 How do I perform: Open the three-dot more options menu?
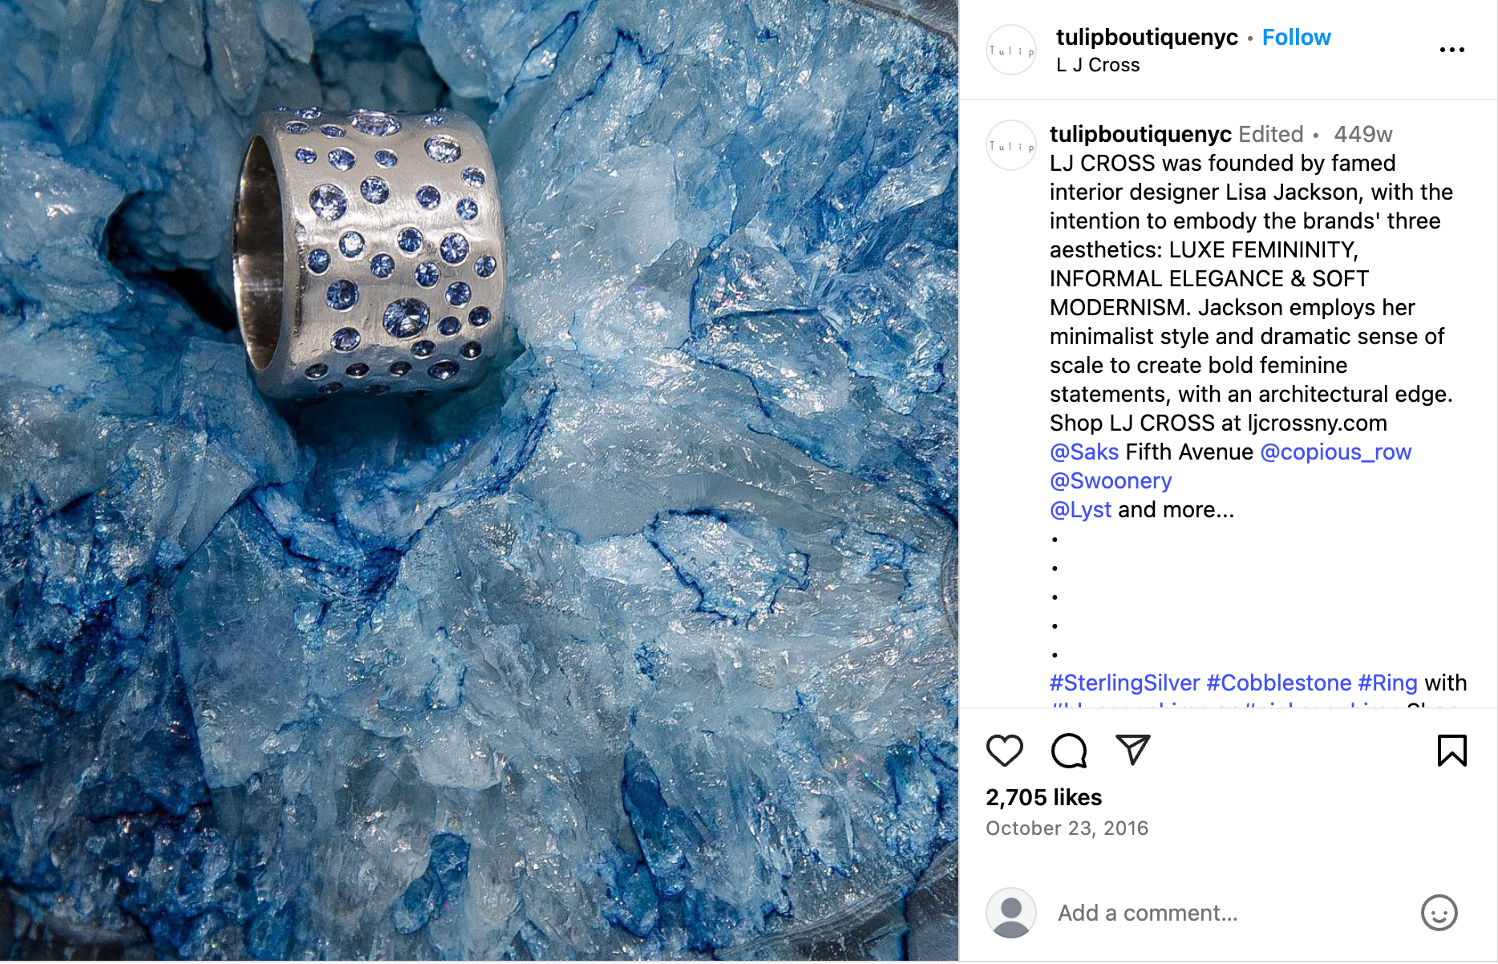click(x=1451, y=50)
